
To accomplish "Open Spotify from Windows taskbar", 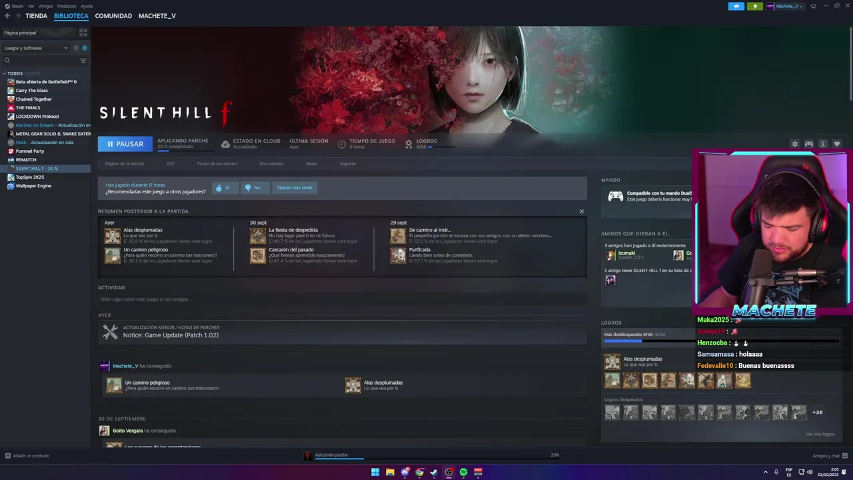I will coord(463,472).
